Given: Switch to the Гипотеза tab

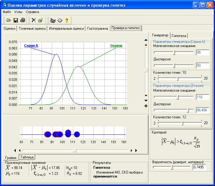Looking at the screenshot, I should pyautogui.click(x=179, y=36).
